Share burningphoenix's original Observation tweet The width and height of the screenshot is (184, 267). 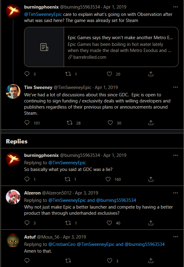(151, 74)
